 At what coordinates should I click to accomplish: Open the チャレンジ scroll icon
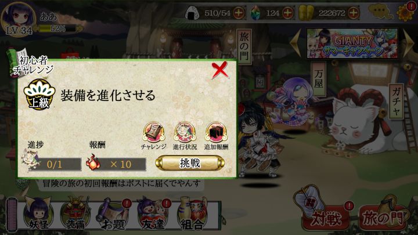click(x=153, y=136)
